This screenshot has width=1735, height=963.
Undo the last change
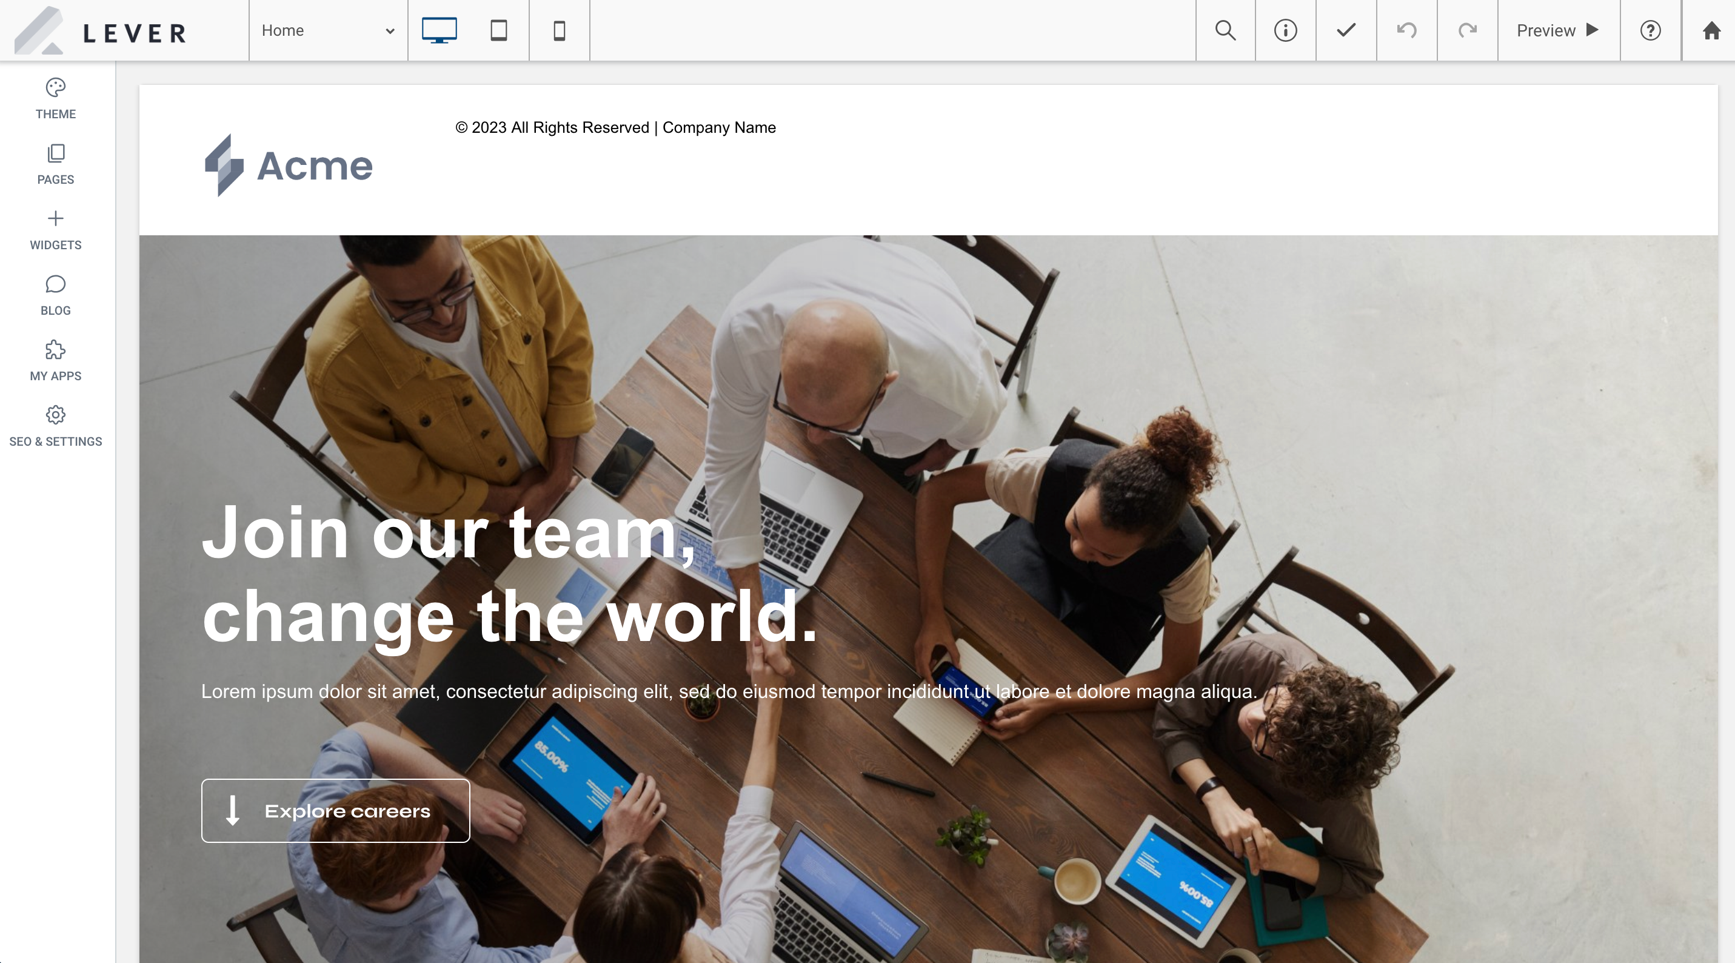pyautogui.click(x=1406, y=30)
